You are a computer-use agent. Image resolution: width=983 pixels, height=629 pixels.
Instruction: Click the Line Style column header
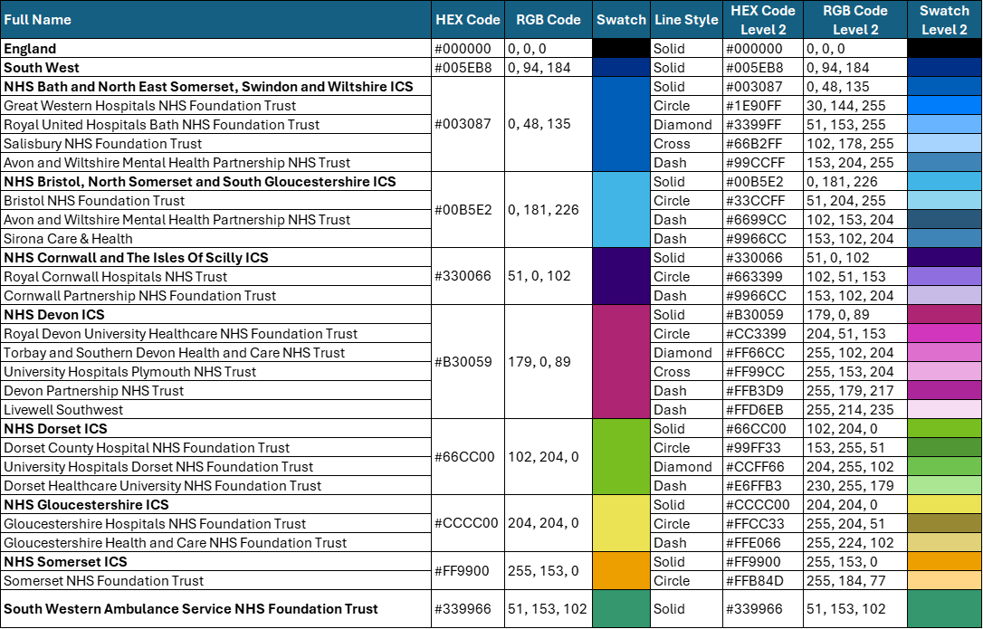pos(686,19)
